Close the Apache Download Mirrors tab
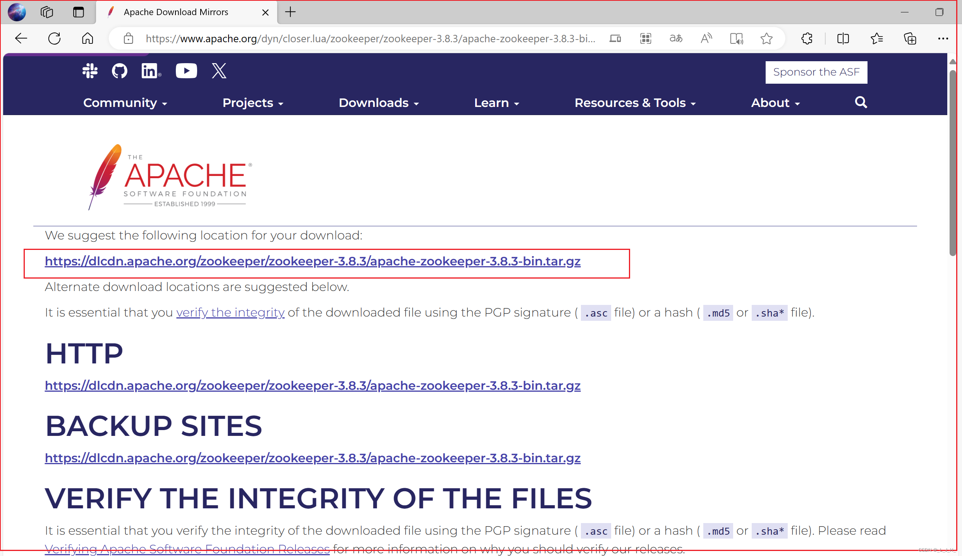The image size is (962, 556). coord(265,12)
